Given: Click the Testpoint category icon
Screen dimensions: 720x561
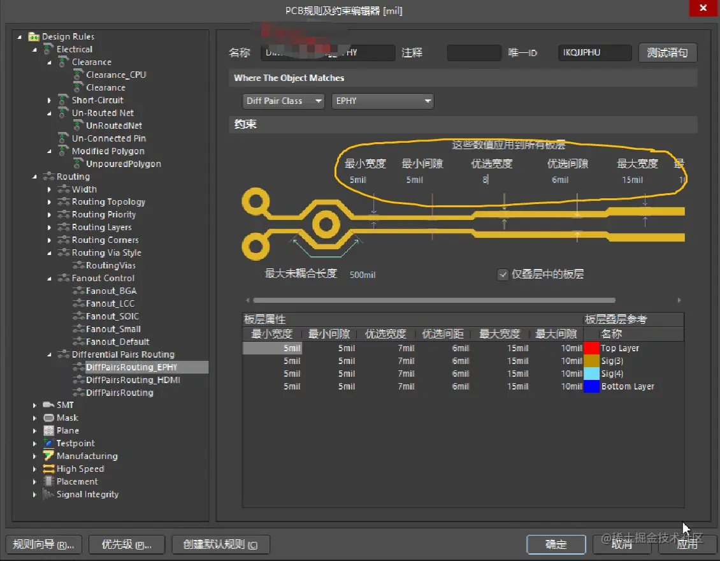Looking at the screenshot, I should [48, 443].
